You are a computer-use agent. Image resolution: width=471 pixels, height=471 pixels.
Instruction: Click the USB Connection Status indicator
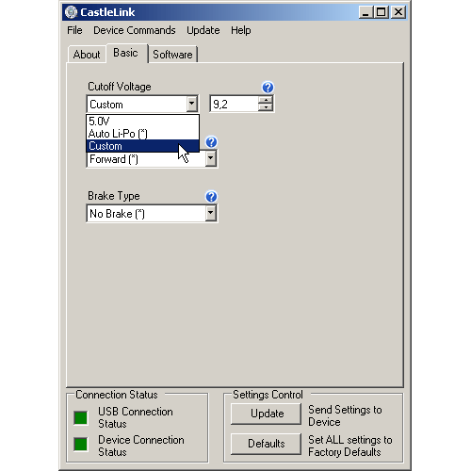81,417
